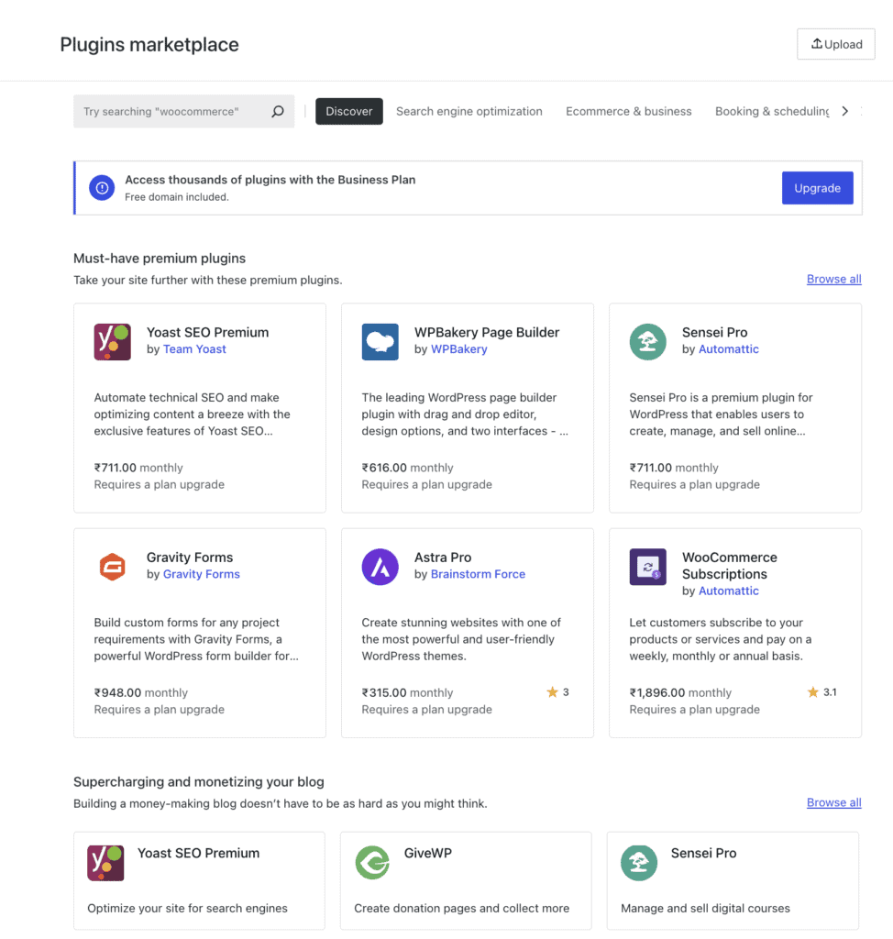
Task: Click the blue Upgrade button
Action: pos(817,188)
